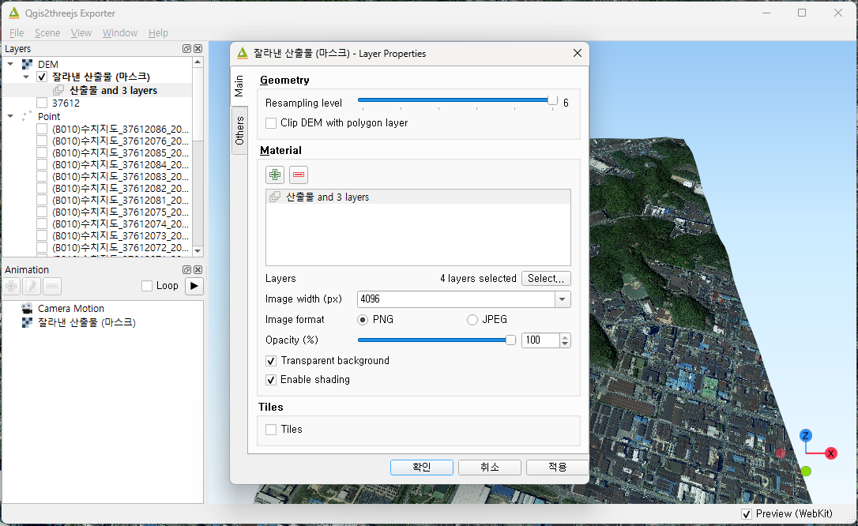Click the Image width input field

point(457,299)
